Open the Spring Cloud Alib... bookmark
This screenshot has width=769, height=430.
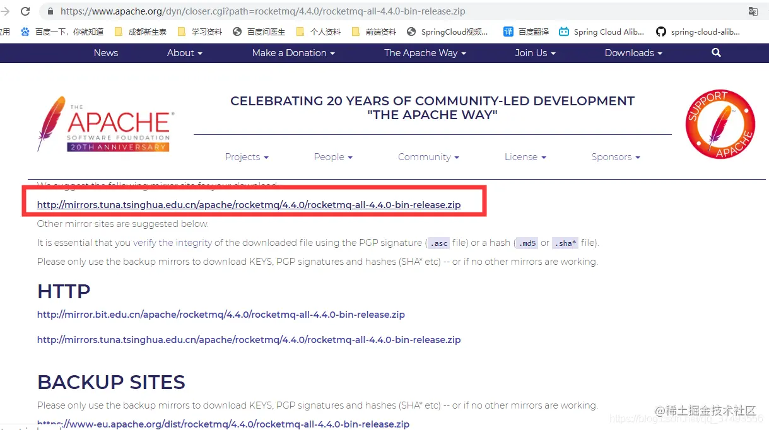(602, 32)
